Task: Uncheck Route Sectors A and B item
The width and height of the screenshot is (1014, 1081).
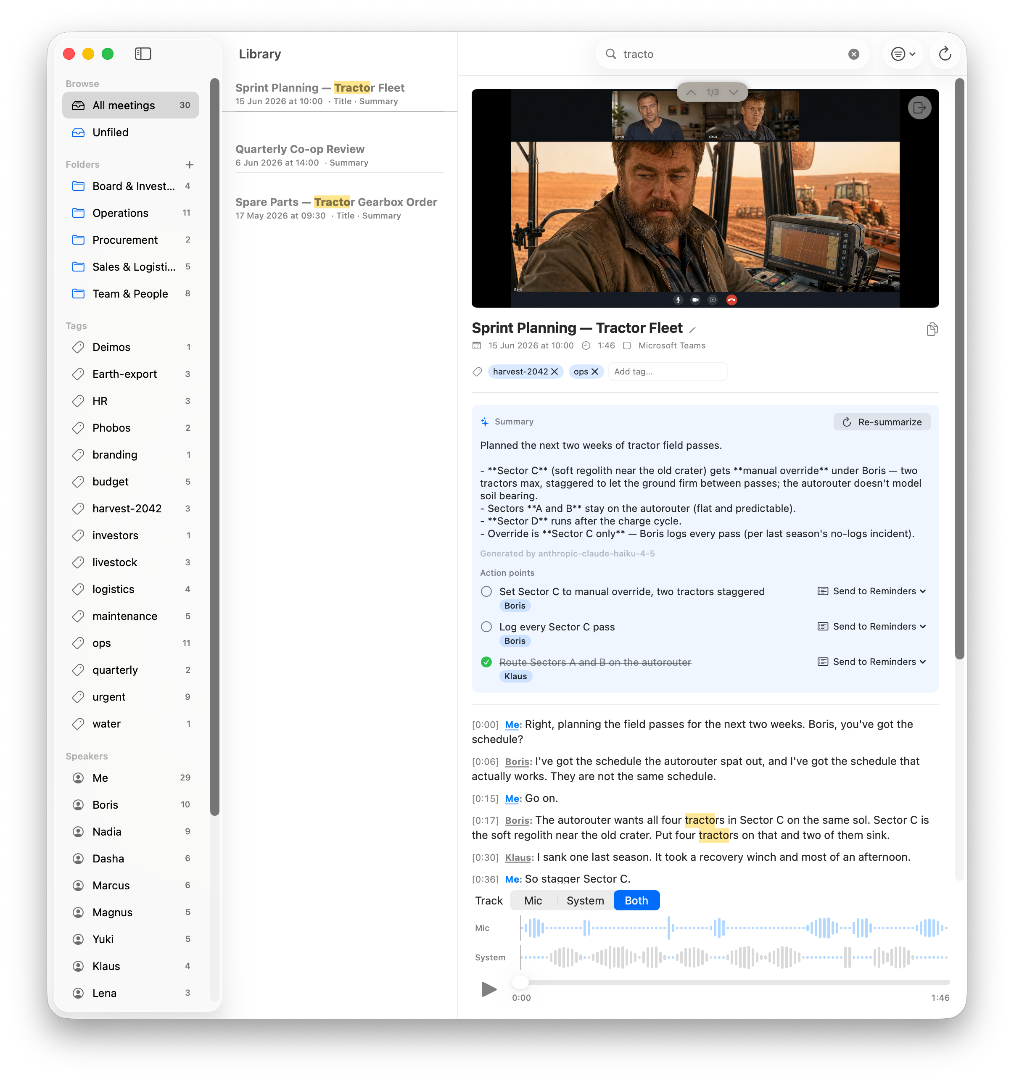Action: (x=486, y=662)
